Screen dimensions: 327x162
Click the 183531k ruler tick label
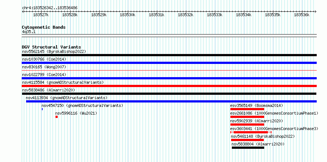pyautogui.click(x=157, y=15)
